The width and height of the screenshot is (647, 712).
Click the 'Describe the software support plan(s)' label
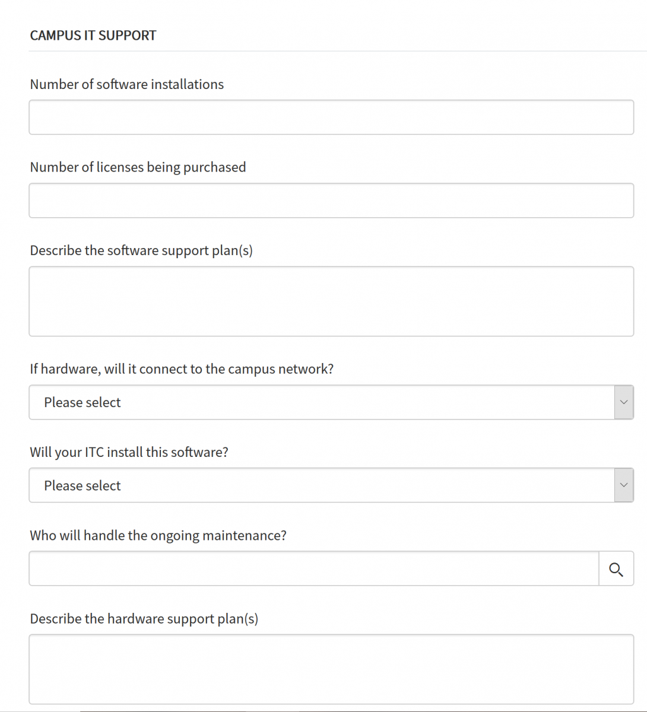pos(141,250)
